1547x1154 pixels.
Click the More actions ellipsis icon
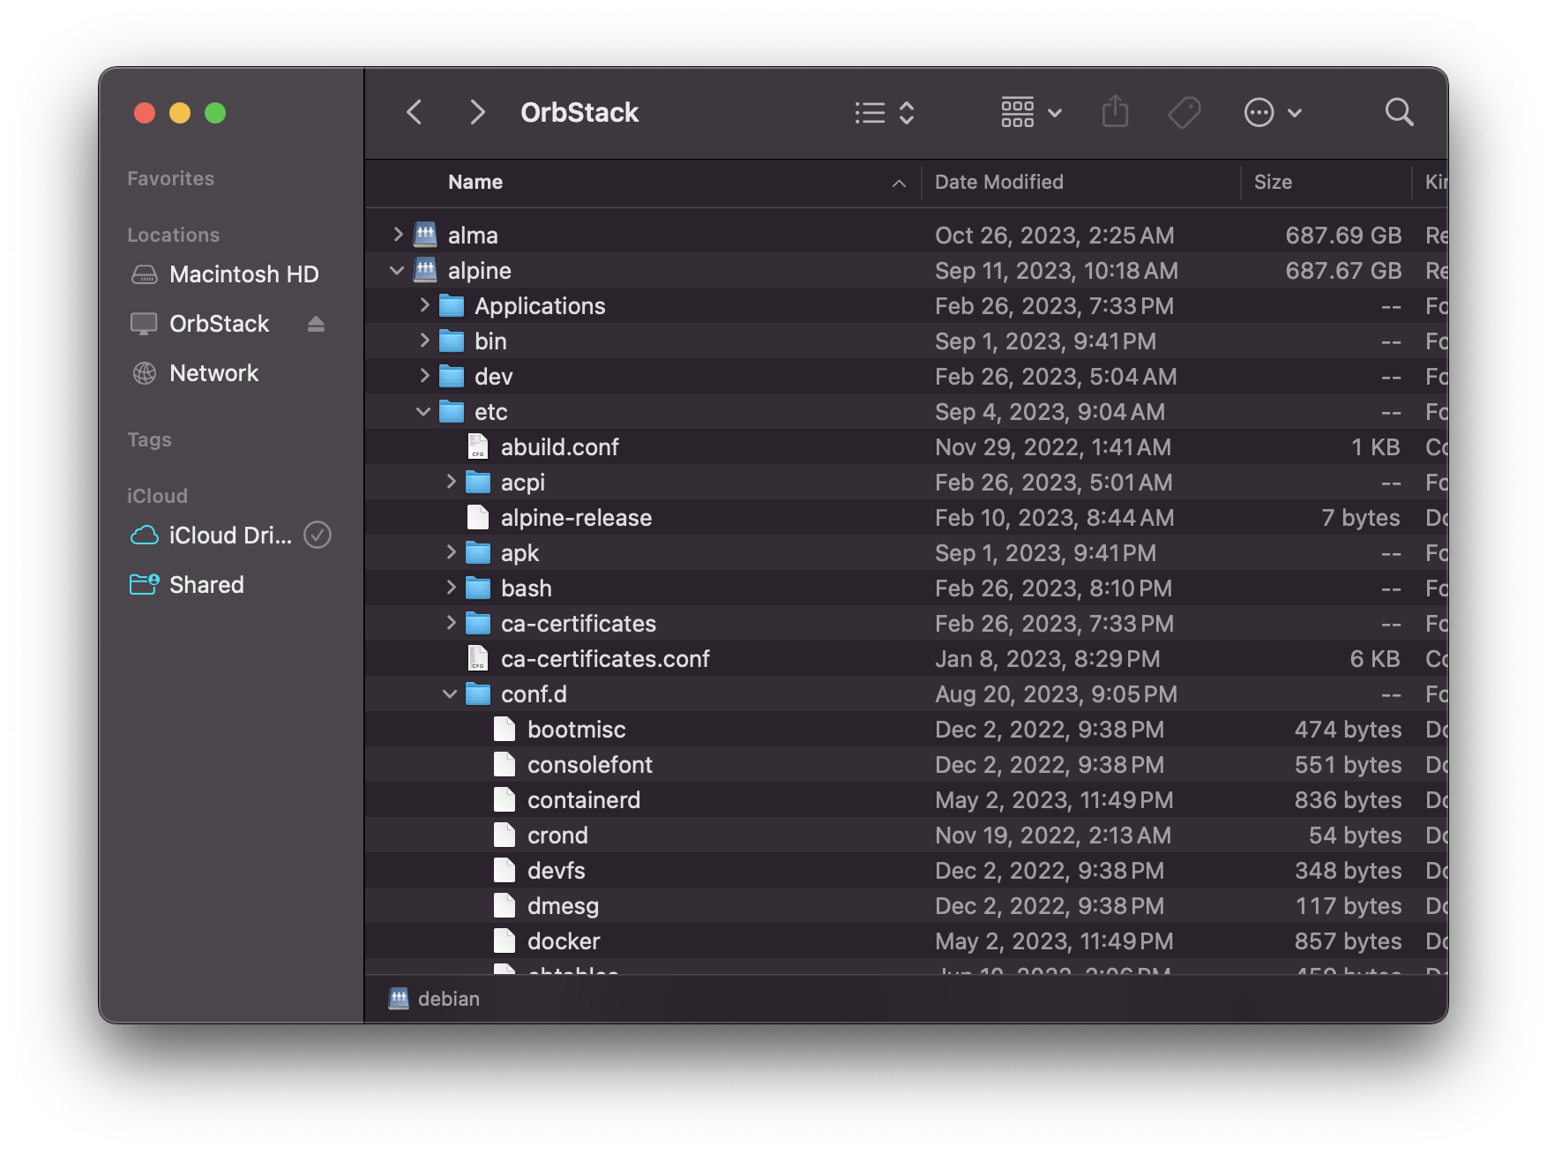point(1259,112)
